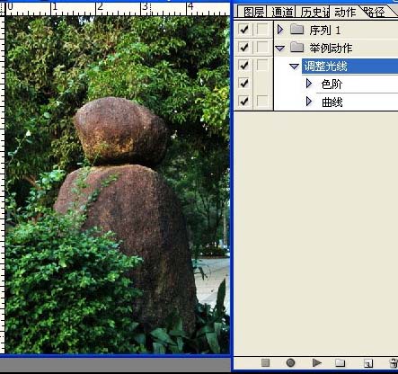Click the 序列 1 folder icon
This screenshot has height=374, width=398.
(x=297, y=30)
